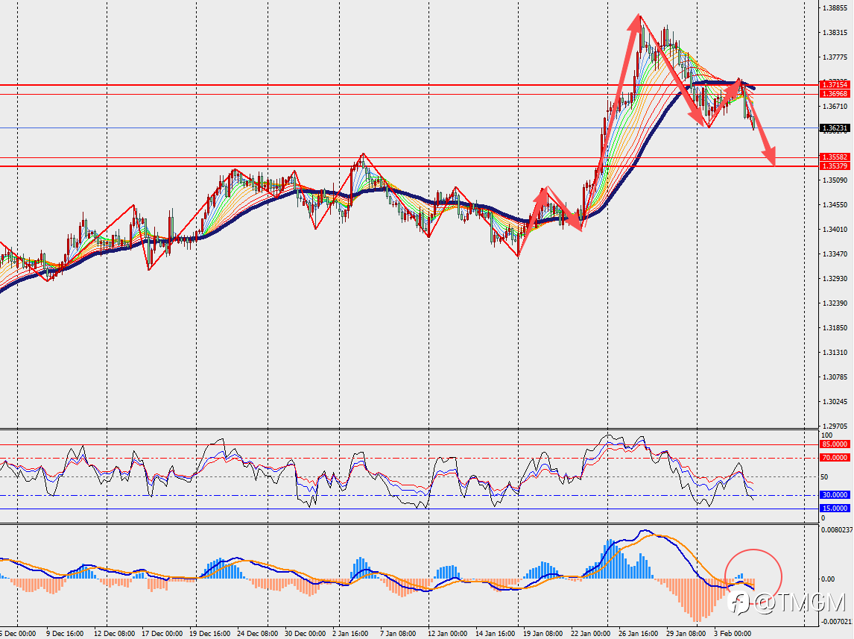Image resolution: width=854 pixels, height=639 pixels.
Task: Click the blue 30.0000 oscillator level label
Action: click(835, 495)
